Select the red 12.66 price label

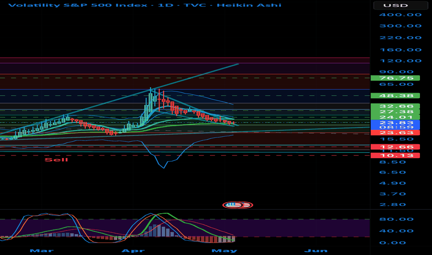(395, 147)
